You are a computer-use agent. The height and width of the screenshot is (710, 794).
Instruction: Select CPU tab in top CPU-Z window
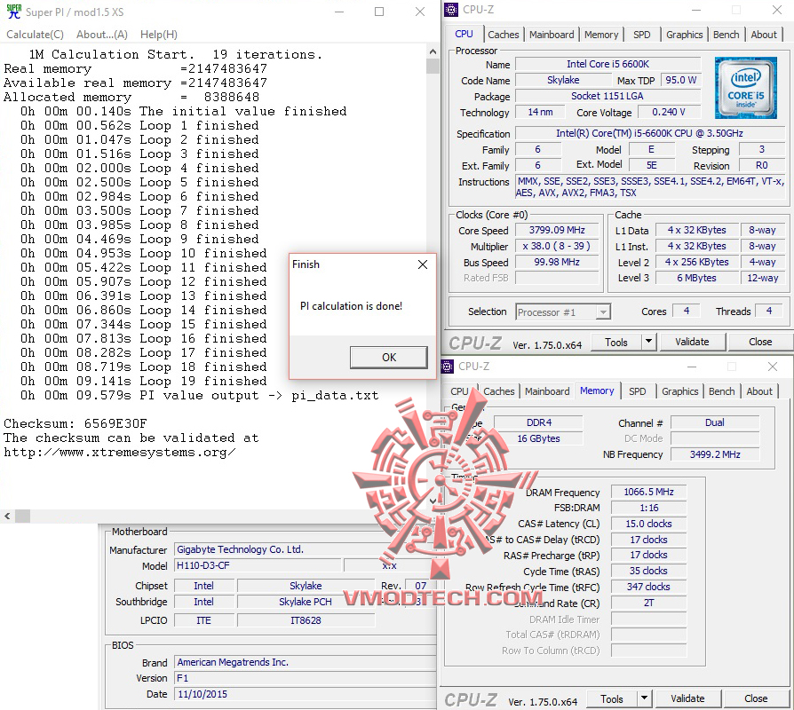point(464,34)
